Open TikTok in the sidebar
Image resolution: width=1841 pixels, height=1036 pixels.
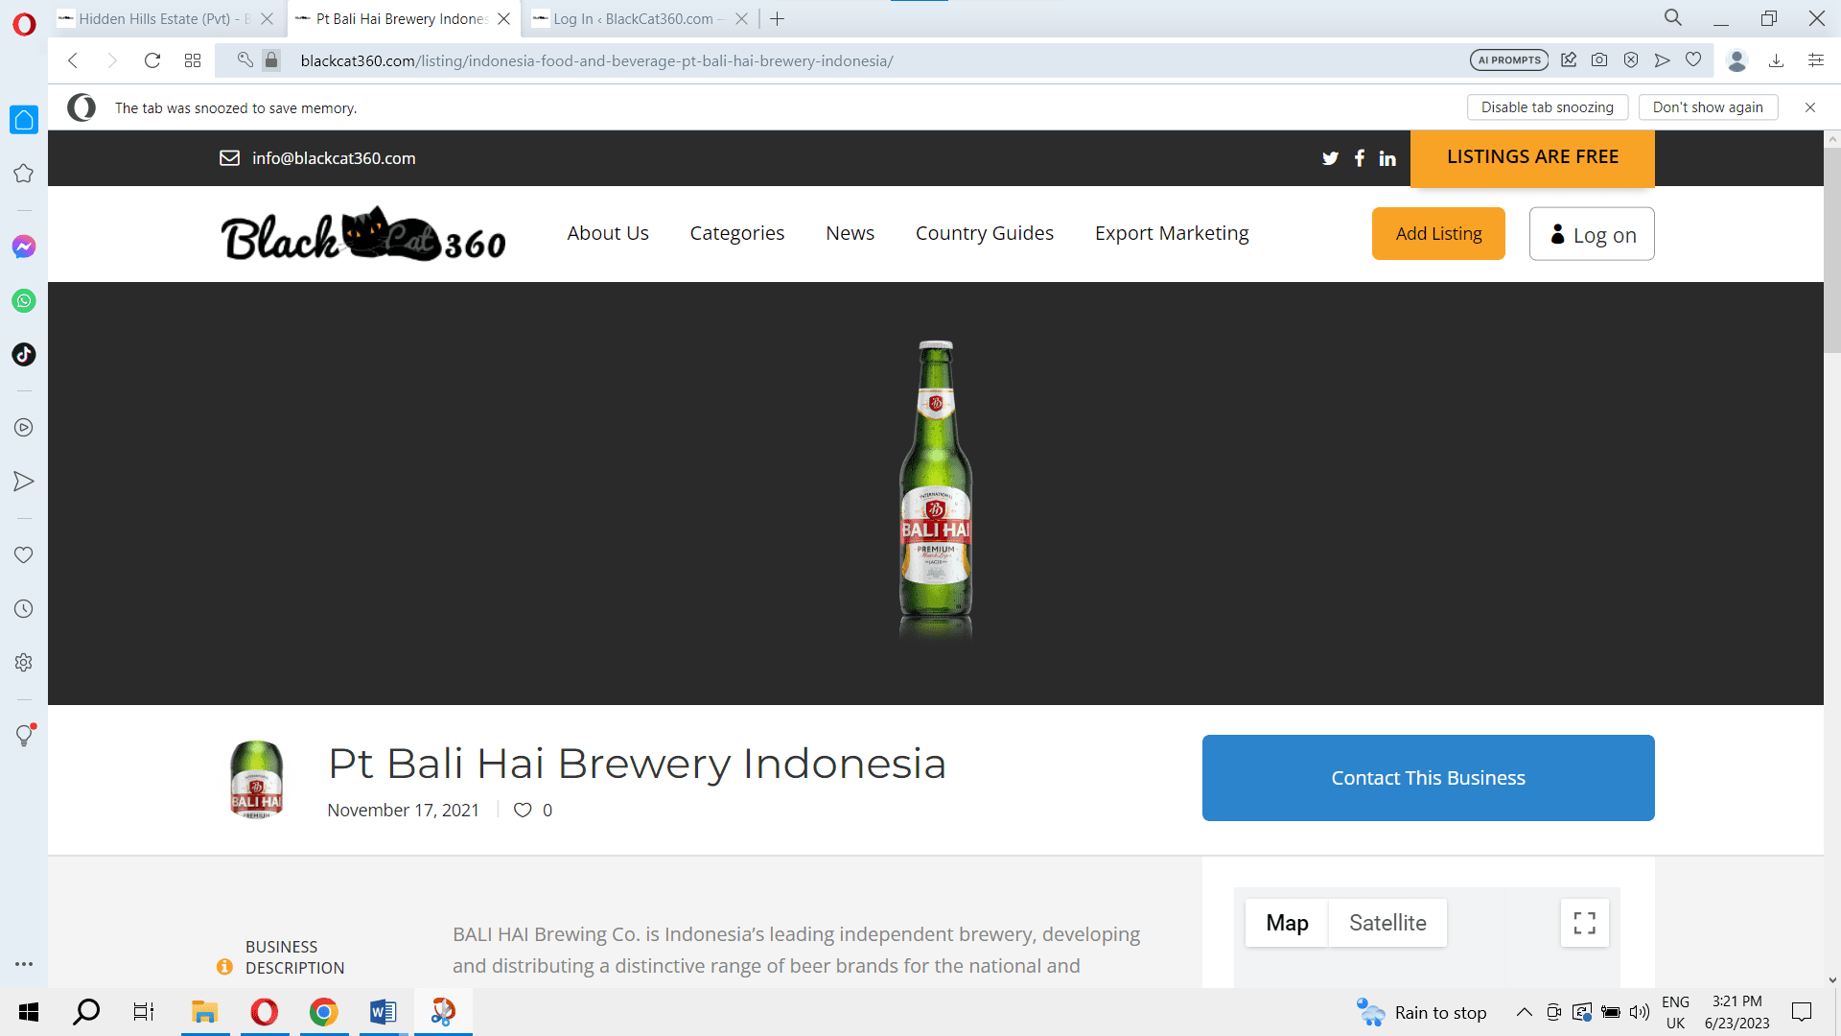pos(24,354)
